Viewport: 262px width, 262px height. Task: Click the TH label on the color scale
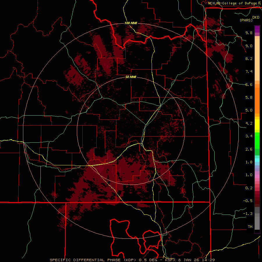tap(250, 227)
